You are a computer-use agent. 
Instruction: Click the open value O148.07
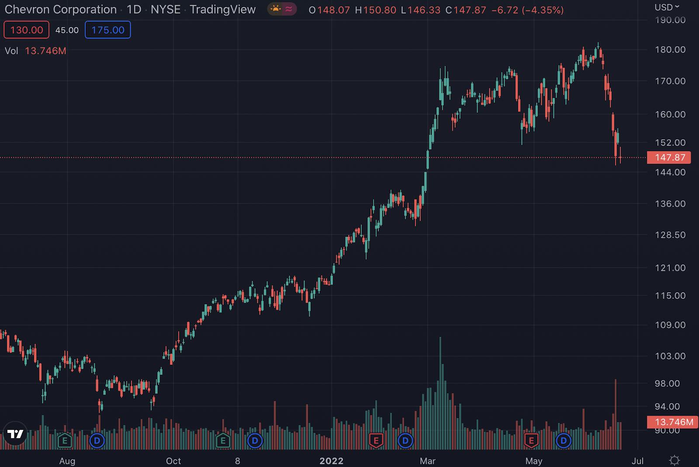pyautogui.click(x=329, y=10)
